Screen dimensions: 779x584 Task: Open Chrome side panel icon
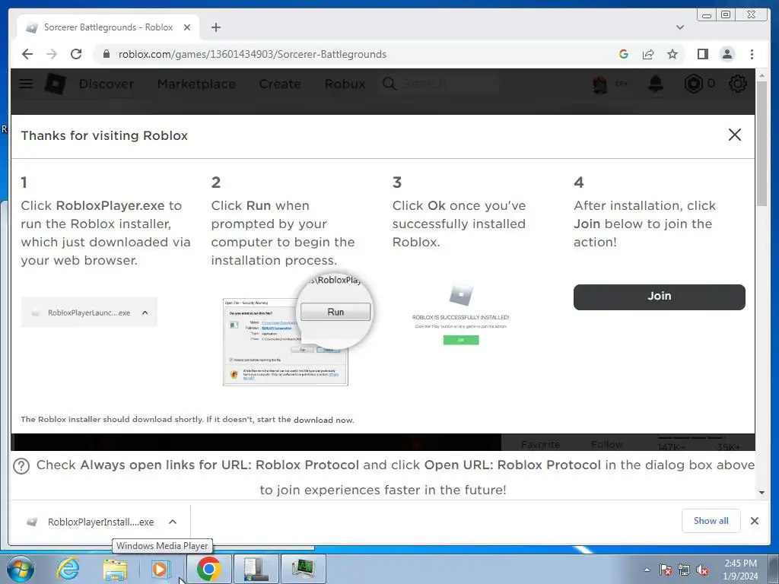[x=702, y=54]
